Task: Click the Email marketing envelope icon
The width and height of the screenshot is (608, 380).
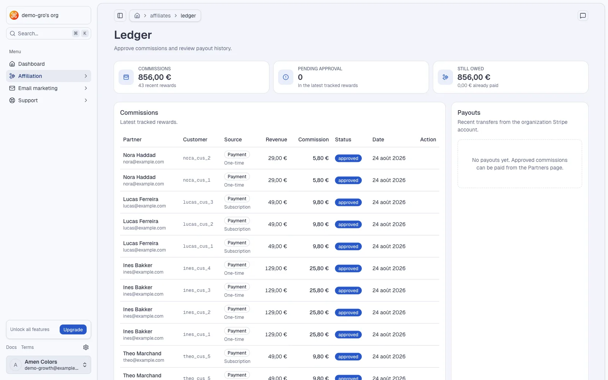Action: 12,88
